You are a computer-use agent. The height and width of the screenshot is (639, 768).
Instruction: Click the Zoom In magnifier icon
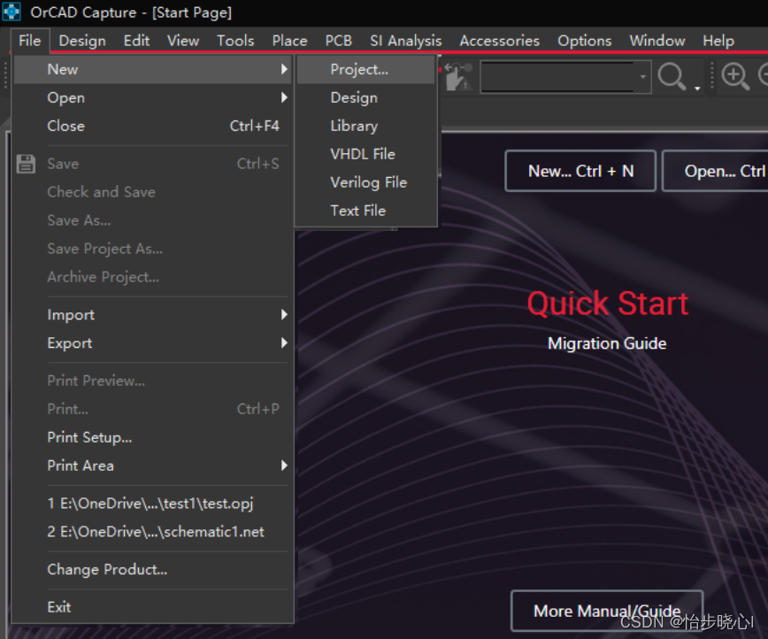[x=735, y=77]
